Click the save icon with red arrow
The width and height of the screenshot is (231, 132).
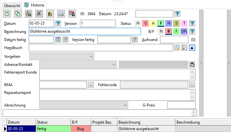(72, 14)
